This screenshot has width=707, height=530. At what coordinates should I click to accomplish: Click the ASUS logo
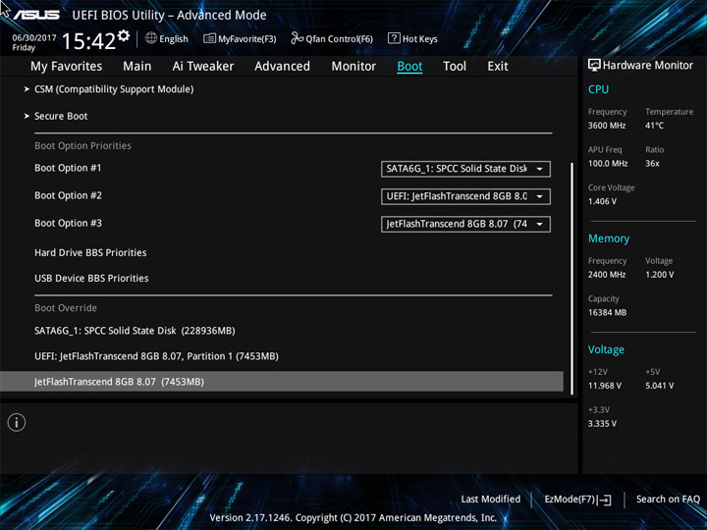coord(36,15)
